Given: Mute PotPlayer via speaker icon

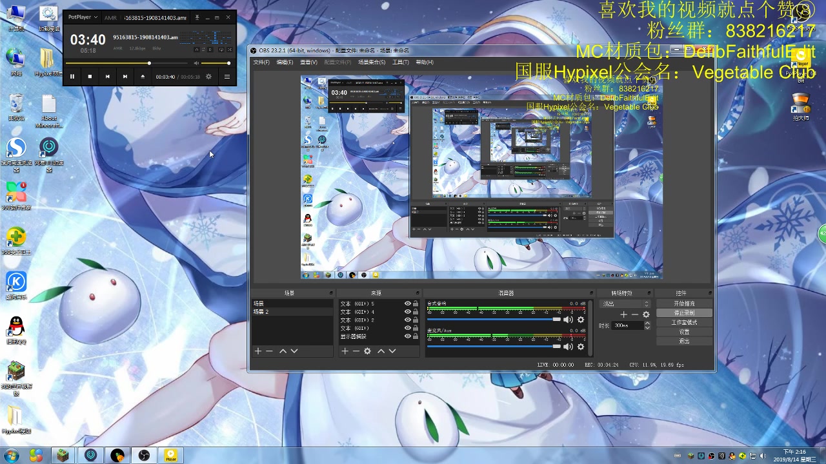Looking at the screenshot, I should click(197, 63).
